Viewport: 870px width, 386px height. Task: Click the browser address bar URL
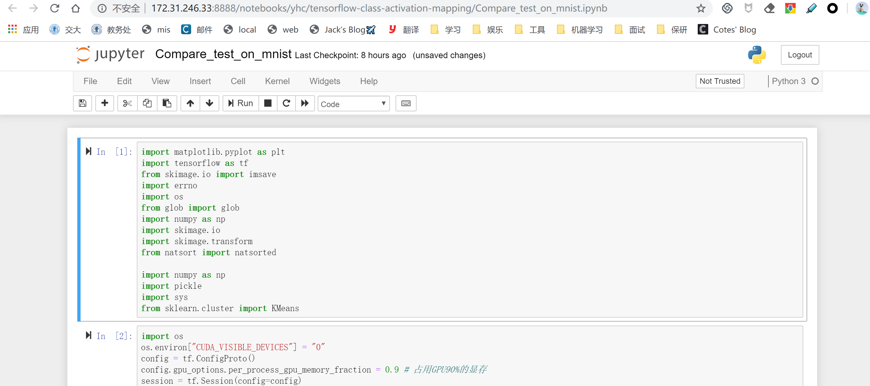point(379,8)
